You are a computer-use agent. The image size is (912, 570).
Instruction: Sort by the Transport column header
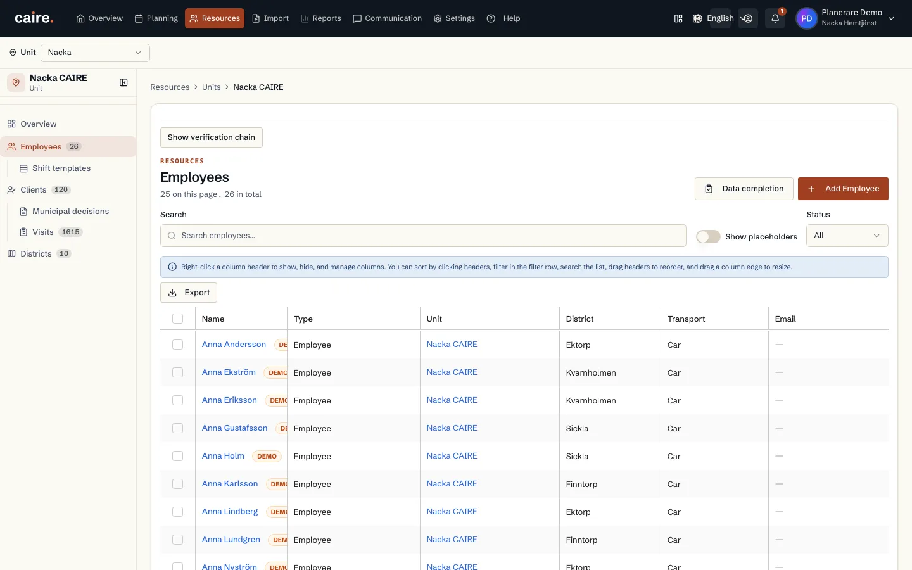(x=687, y=319)
